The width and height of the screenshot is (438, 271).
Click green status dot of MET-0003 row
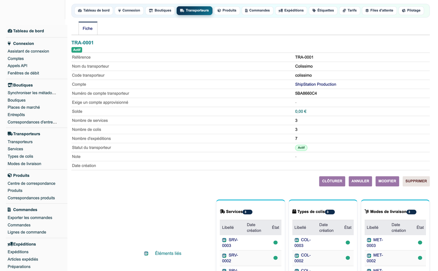(x=420, y=243)
